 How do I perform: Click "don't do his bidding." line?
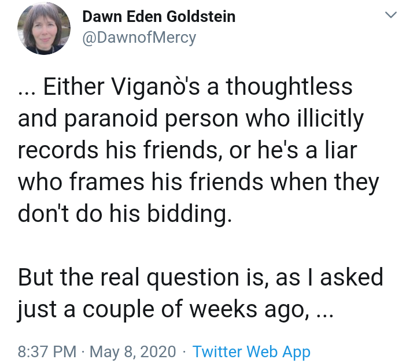pos(124,214)
